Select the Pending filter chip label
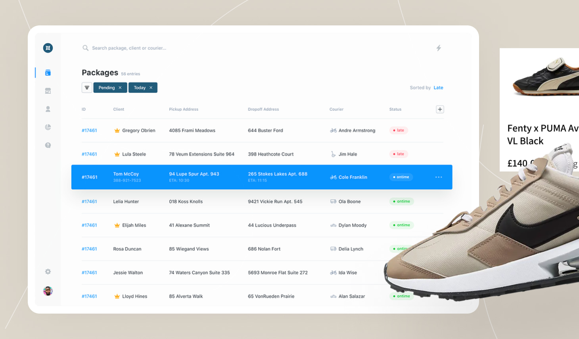 tap(107, 88)
